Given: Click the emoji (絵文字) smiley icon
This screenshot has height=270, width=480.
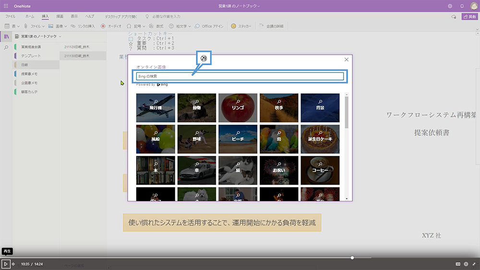Looking at the screenshot, I should (x=171, y=26).
